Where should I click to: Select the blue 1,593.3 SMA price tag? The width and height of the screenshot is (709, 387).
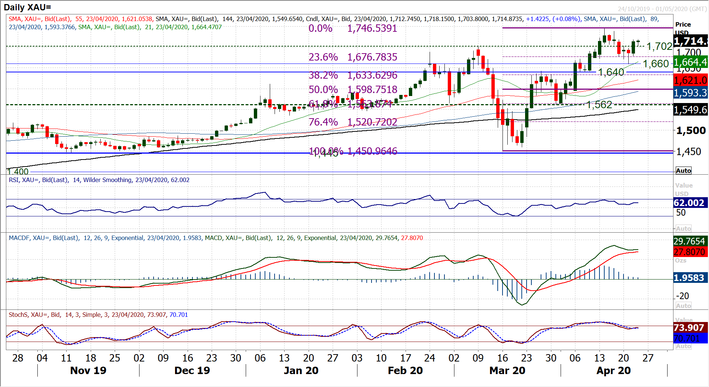(x=690, y=93)
